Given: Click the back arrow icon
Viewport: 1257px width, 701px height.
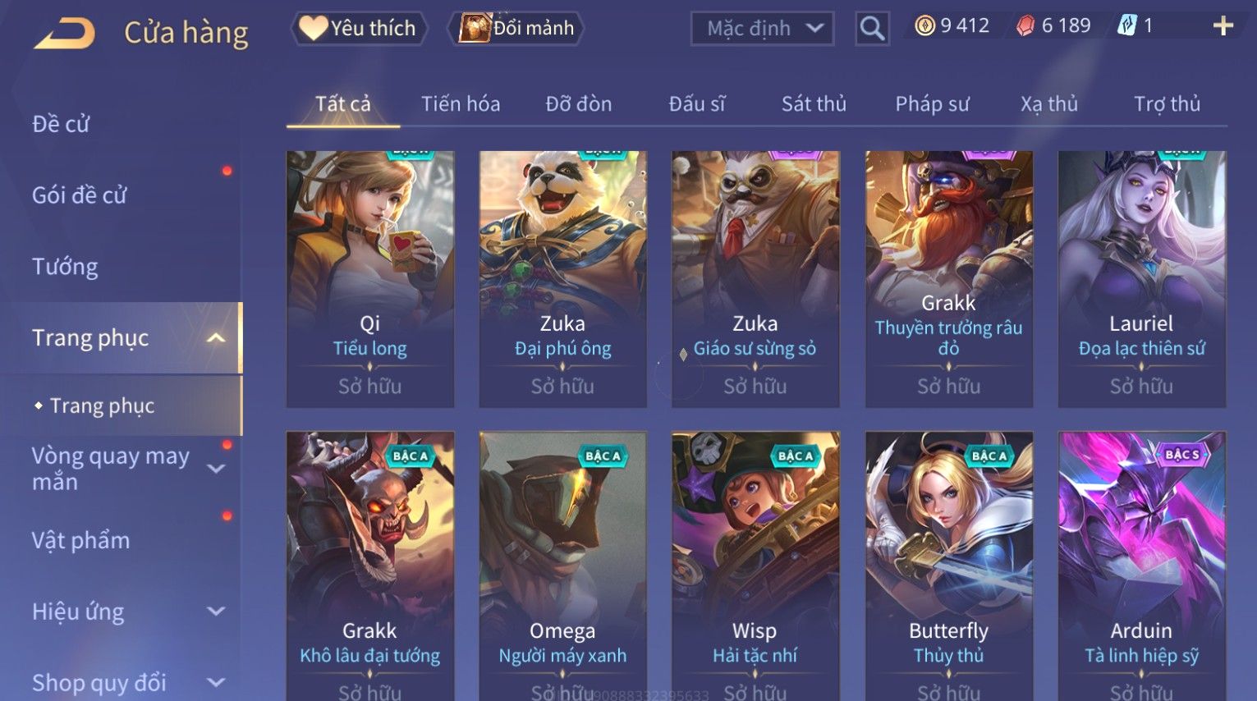Looking at the screenshot, I should [64, 32].
